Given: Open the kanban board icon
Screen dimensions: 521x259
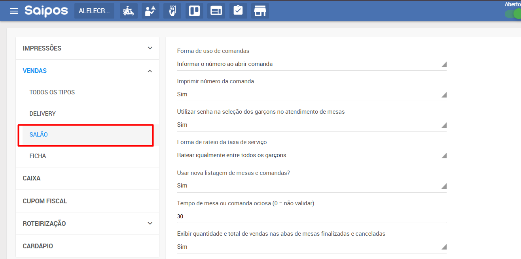Looking at the screenshot, I should click(x=194, y=11).
